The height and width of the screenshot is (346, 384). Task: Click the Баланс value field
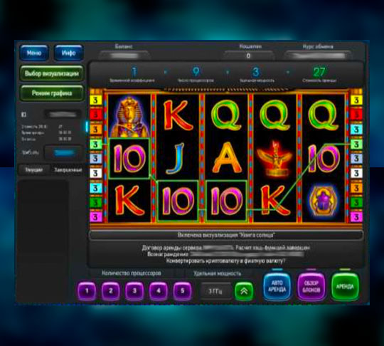pyautogui.click(x=124, y=56)
